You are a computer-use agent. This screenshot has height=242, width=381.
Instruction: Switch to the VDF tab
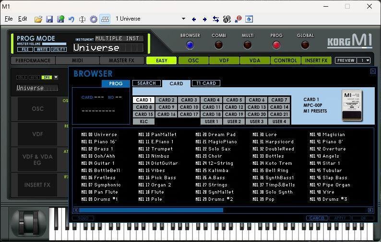pos(224,60)
